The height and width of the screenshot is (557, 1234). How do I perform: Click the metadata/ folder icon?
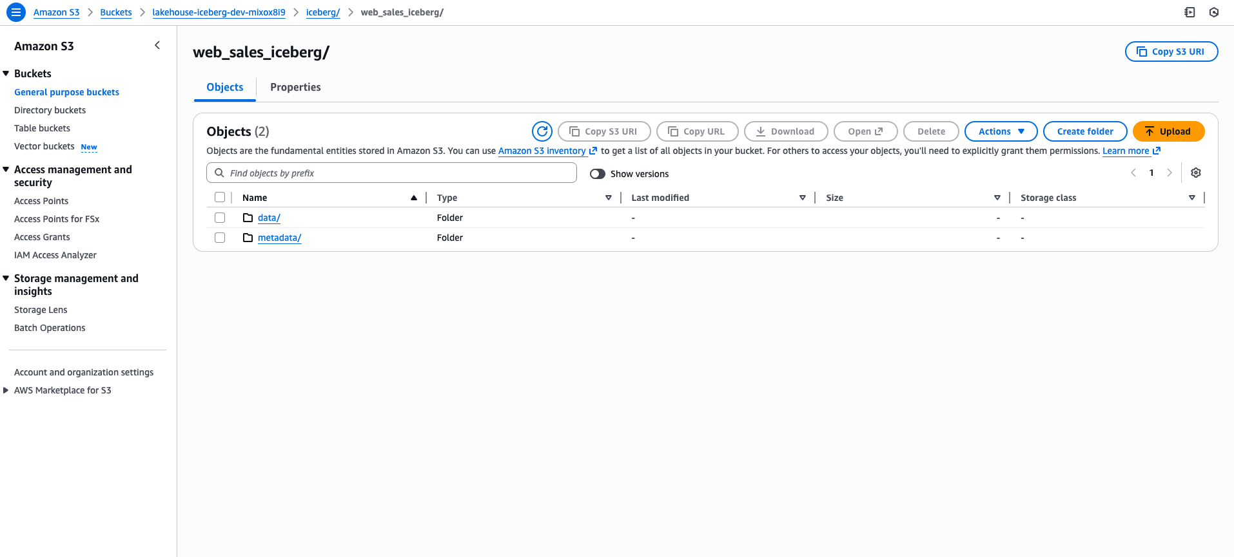[x=248, y=238]
